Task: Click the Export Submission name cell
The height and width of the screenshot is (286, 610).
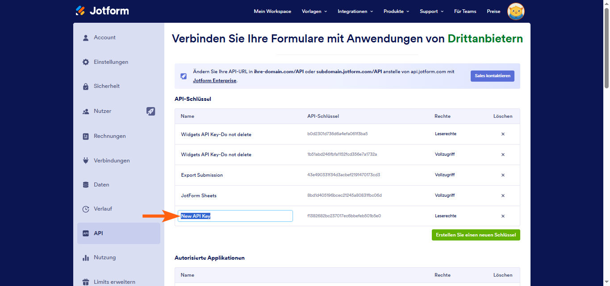Action: click(x=202, y=175)
